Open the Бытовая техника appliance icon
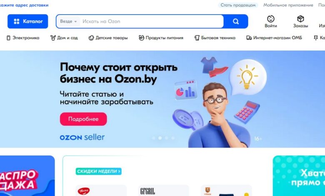The height and width of the screenshot is (196, 325). pos(197,38)
